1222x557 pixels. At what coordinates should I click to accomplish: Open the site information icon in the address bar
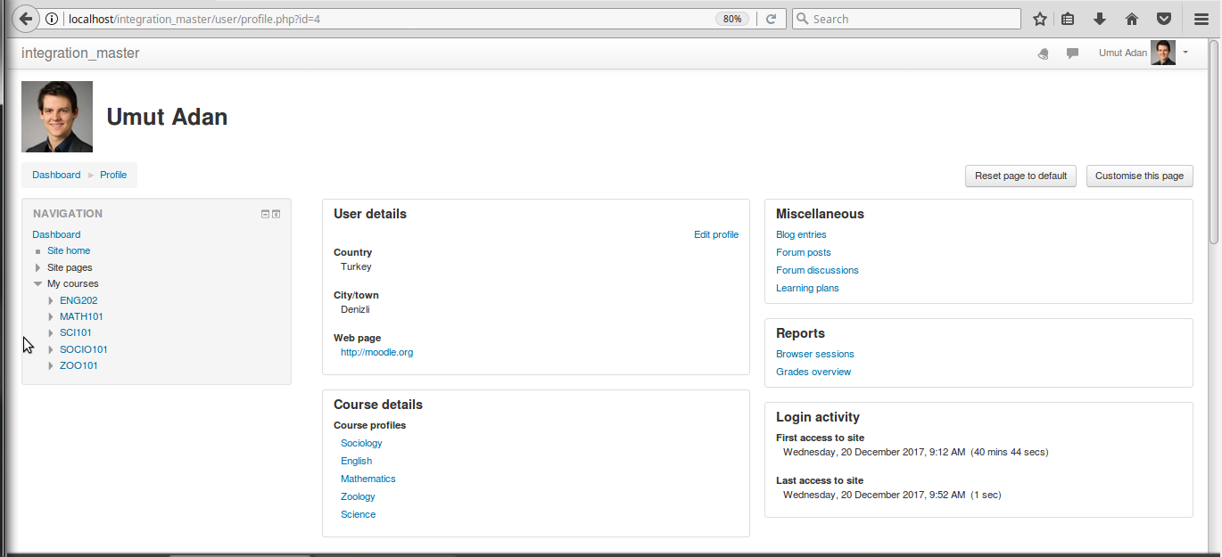click(53, 19)
